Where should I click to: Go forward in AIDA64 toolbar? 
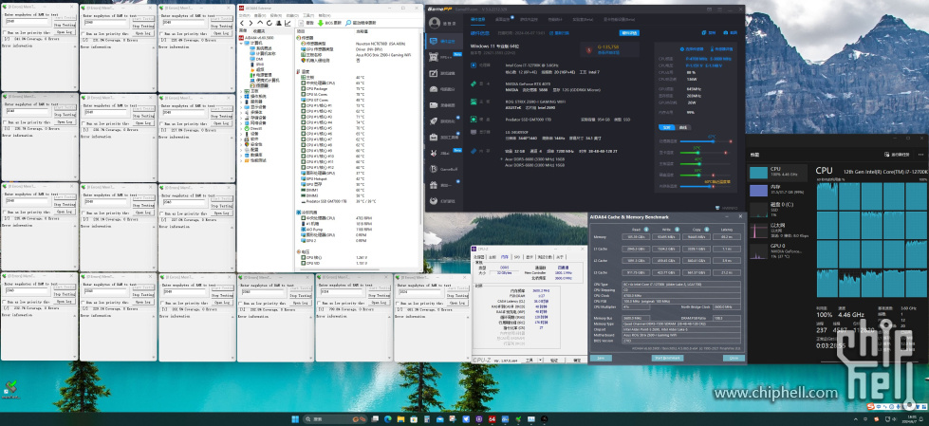251,23
